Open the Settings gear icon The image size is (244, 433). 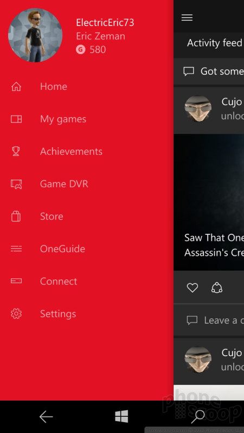(x=16, y=314)
